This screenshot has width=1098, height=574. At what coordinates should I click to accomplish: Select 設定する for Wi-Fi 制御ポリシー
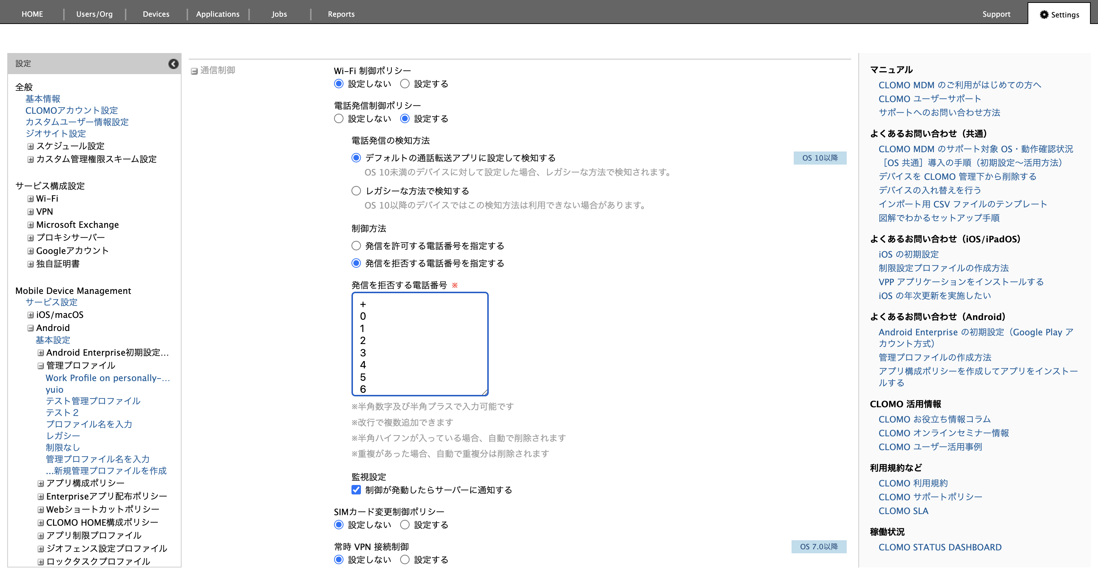(x=405, y=84)
